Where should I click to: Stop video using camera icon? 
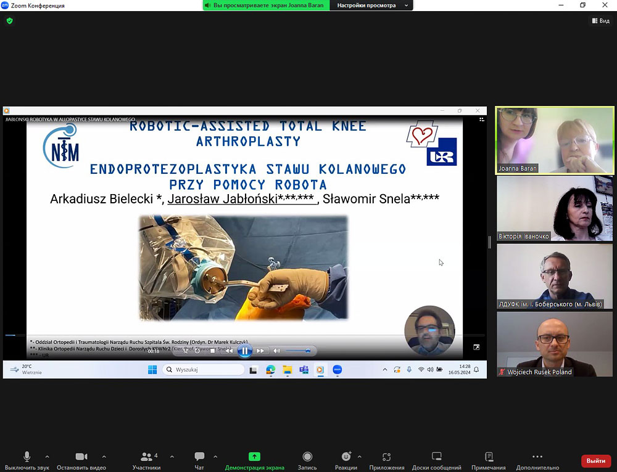pos(81,461)
